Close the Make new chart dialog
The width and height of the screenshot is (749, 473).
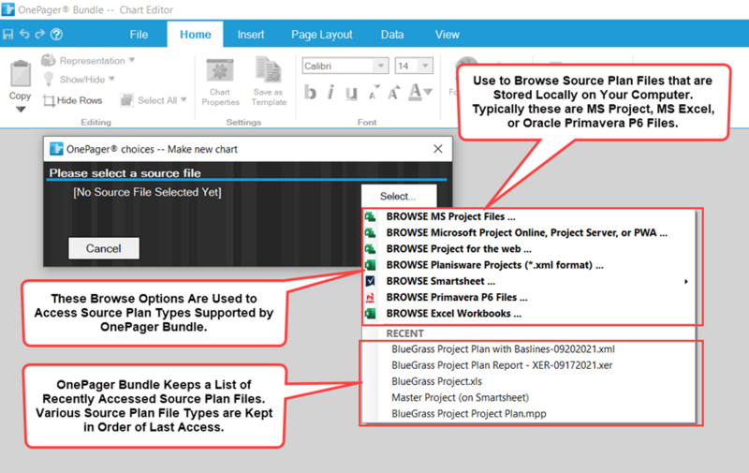click(x=438, y=149)
